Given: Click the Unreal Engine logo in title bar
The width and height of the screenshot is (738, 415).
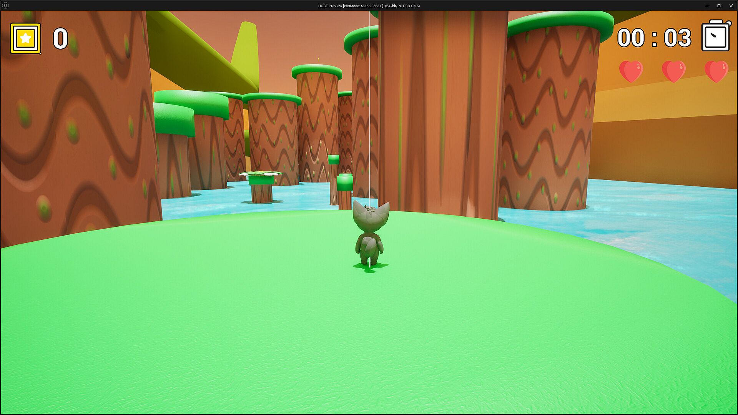Looking at the screenshot, I should (5, 5).
